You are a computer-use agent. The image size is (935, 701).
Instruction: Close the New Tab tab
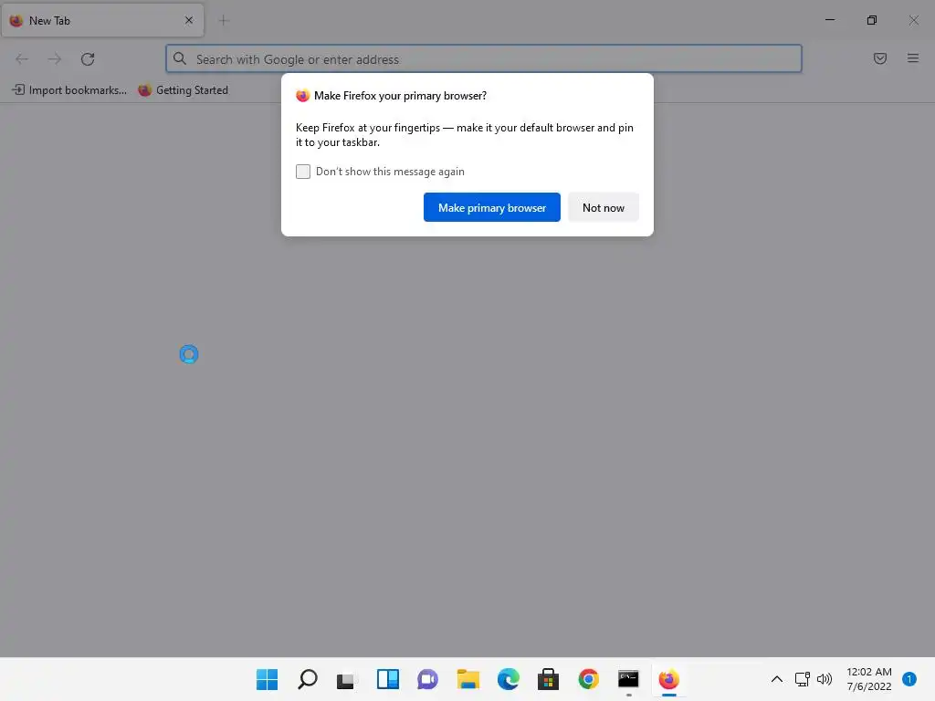(189, 20)
